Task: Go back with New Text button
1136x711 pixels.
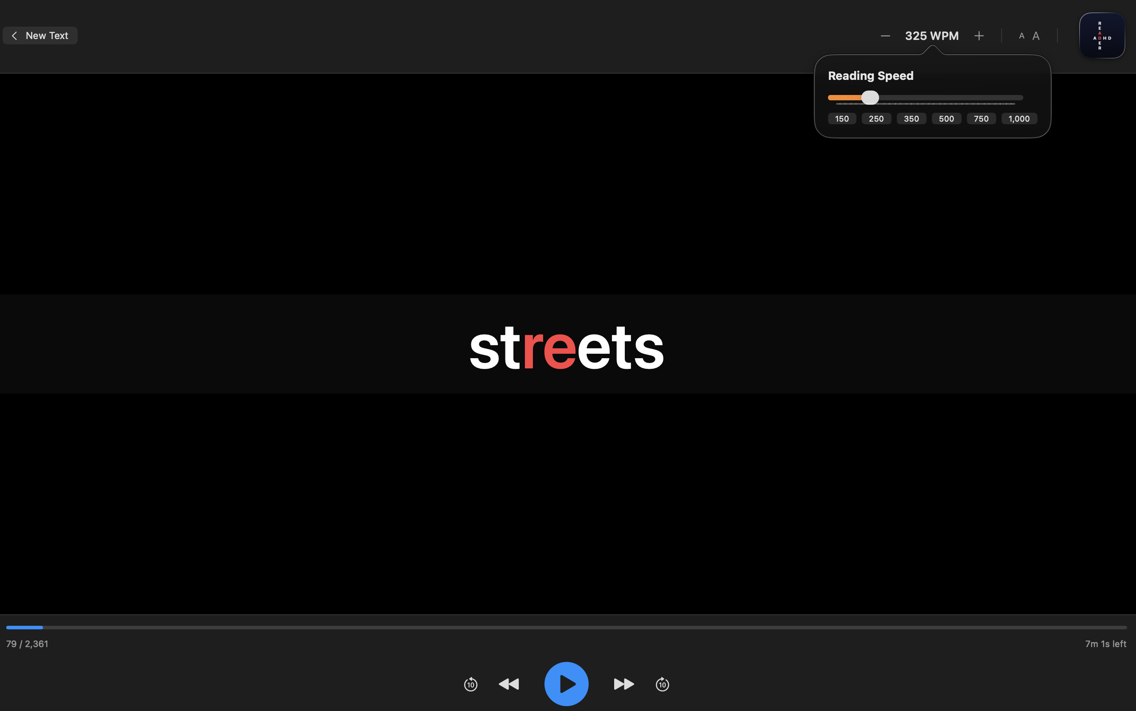Action: click(x=40, y=36)
